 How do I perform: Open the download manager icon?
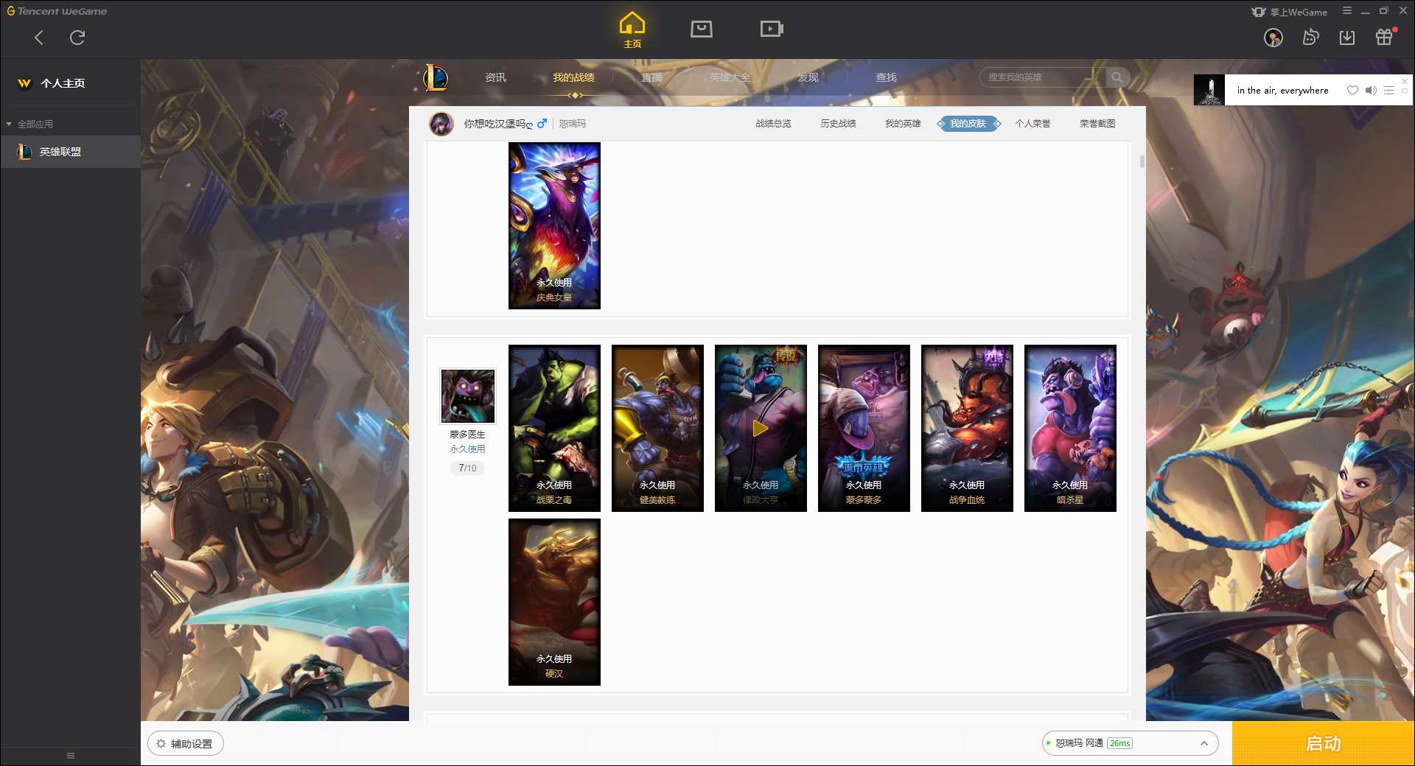pos(1347,38)
